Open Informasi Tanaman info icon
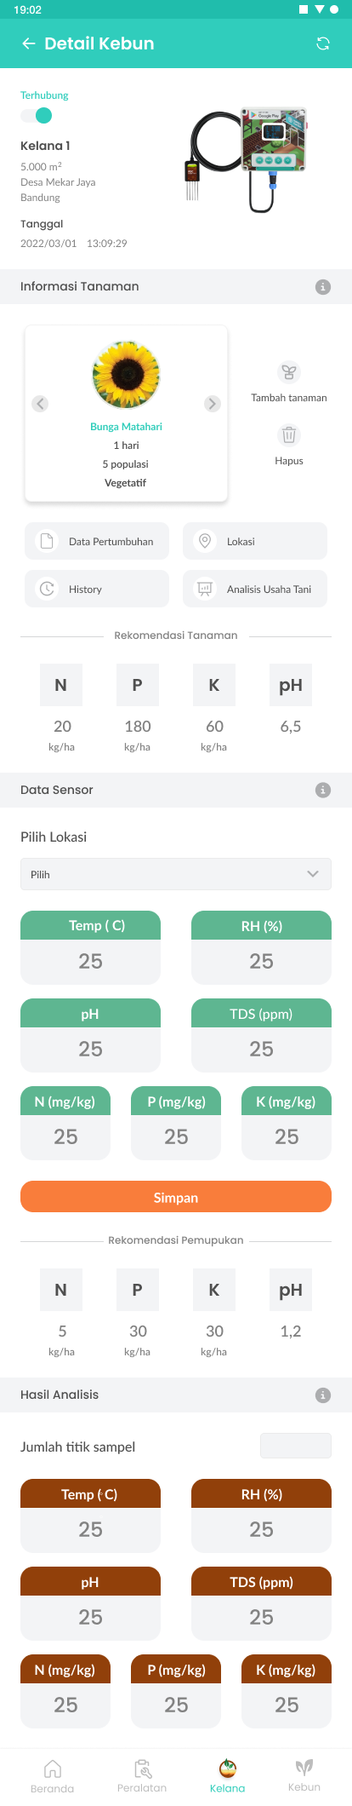The height and width of the screenshot is (1806, 352). coord(323,287)
